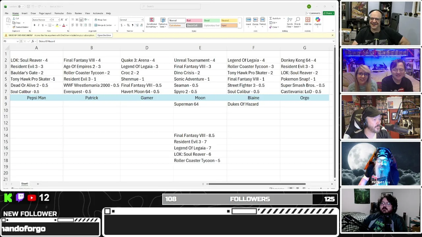Dismiss the OneDrive backup banner
The image size is (422, 237).
[x=332, y=35]
